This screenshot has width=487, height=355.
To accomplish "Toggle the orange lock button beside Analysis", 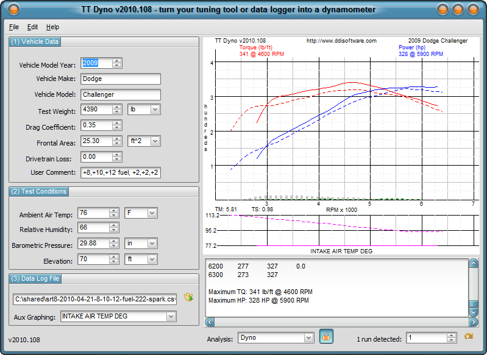I will click(x=326, y=336).
